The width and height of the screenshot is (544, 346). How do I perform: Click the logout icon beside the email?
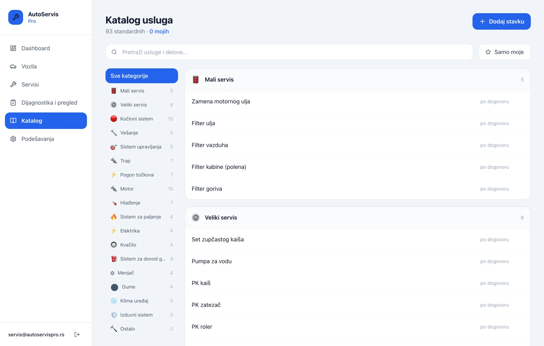[77, 334]
